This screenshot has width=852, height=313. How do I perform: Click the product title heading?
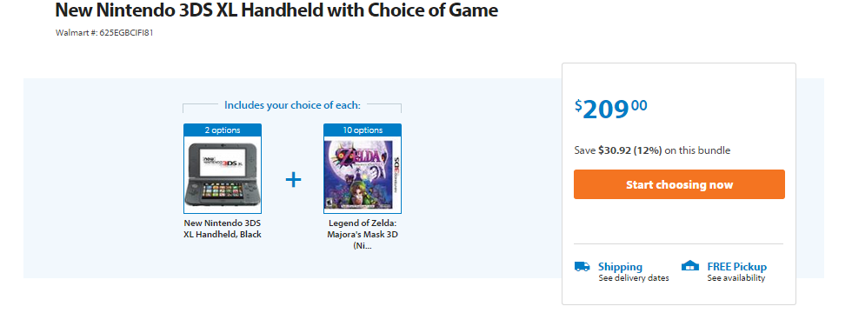tap(276, 10)
